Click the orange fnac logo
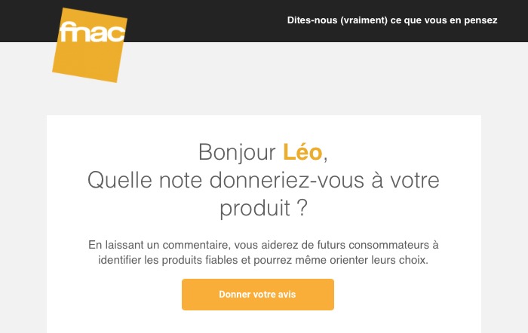The image size is (528, 333). 90,45
